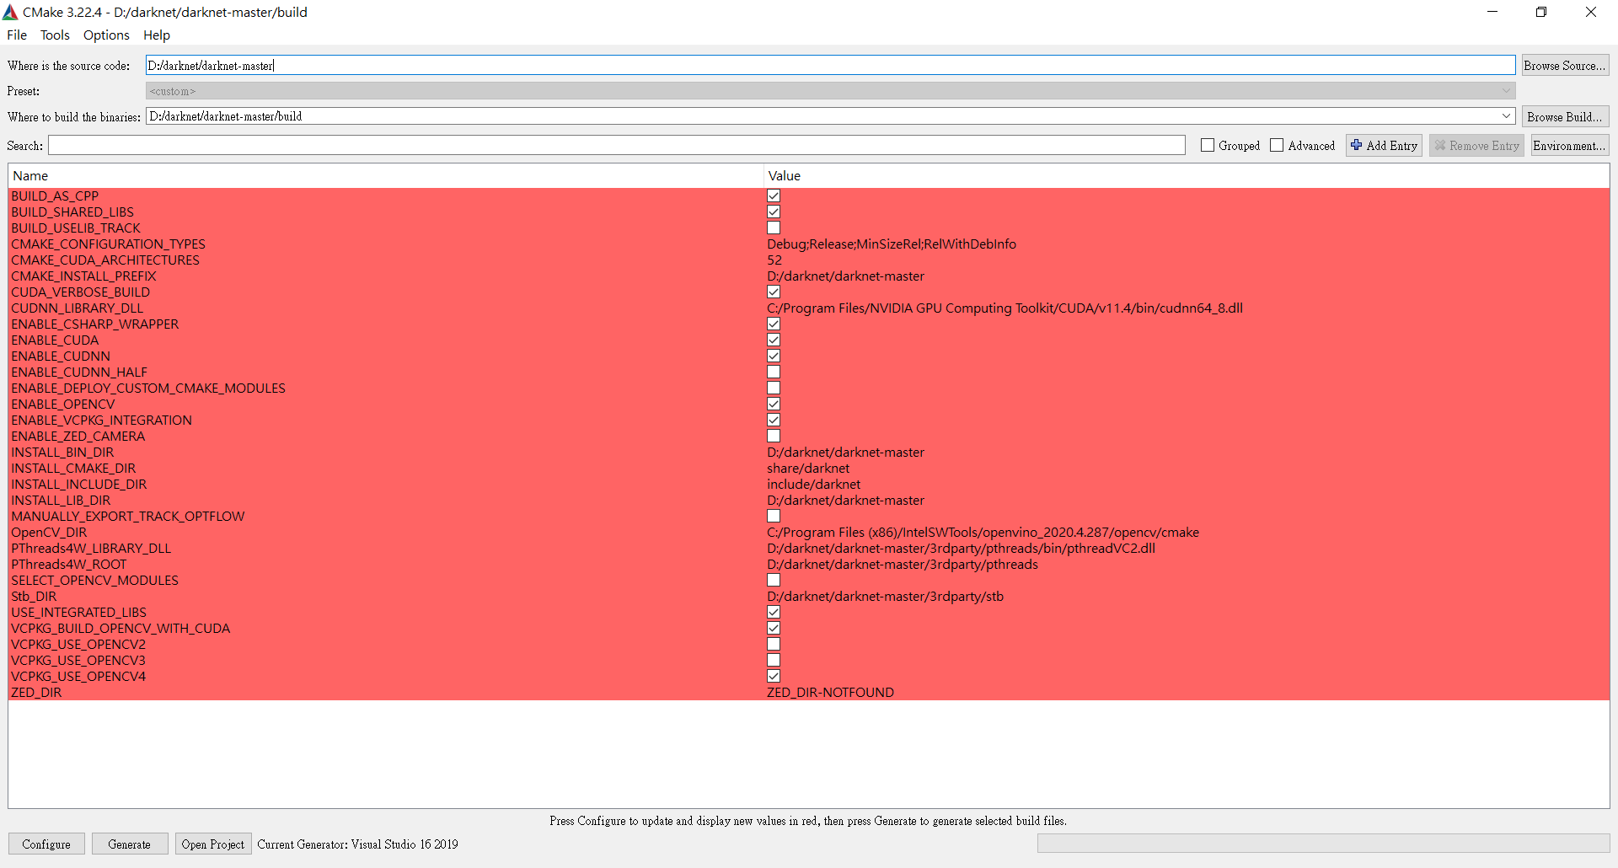Enable BUILD_USELIB_TRACK checkbox
Image resolution: width=1618 pixels, height=868 pixels.
(x=774, y=228)
